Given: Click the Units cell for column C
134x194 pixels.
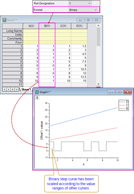Looking at the screenshot, I should 63,35.
